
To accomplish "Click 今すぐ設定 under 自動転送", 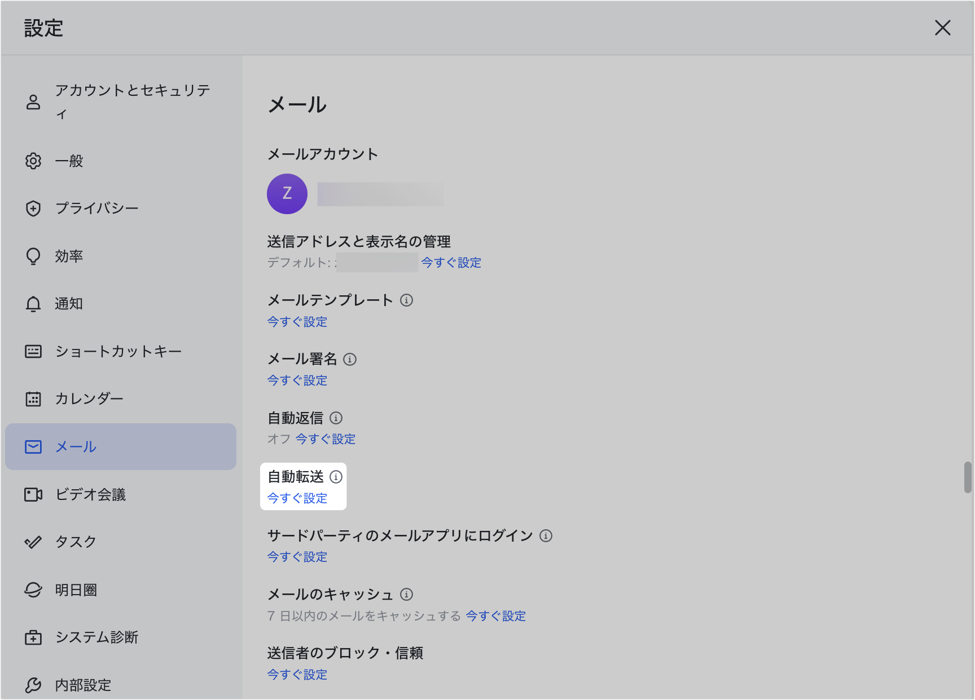I will click(297, 498).
